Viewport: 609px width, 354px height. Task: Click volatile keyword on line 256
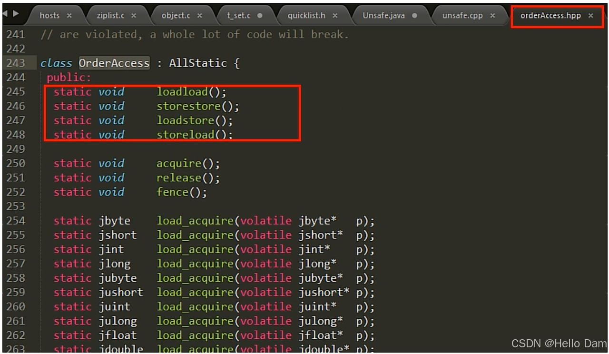pos(265,249)
